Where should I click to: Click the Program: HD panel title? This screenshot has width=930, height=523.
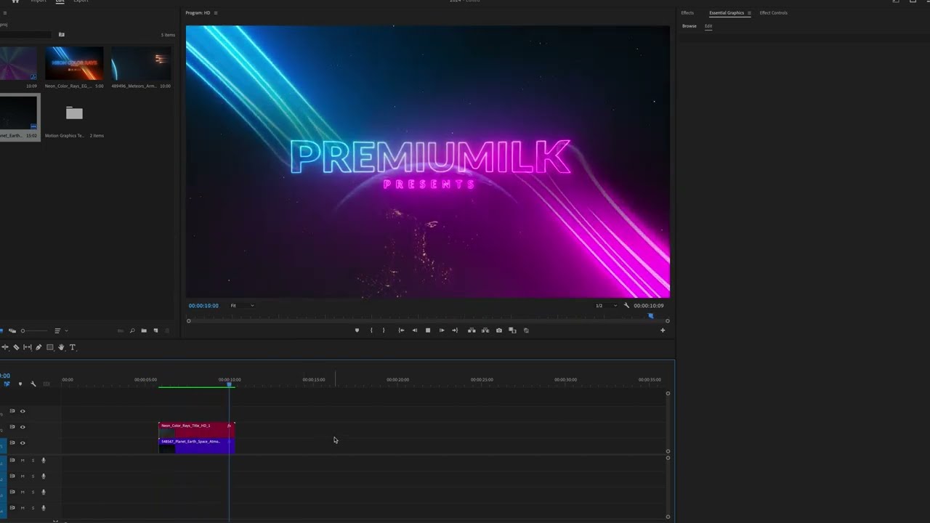(198, 13)
